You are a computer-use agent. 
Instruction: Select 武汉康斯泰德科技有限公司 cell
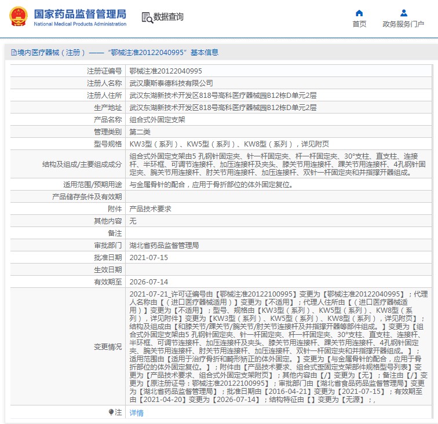pyautogui.click(x=171, y=83)
